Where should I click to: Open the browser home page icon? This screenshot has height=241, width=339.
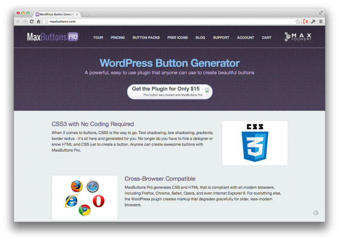coord(38,21)
